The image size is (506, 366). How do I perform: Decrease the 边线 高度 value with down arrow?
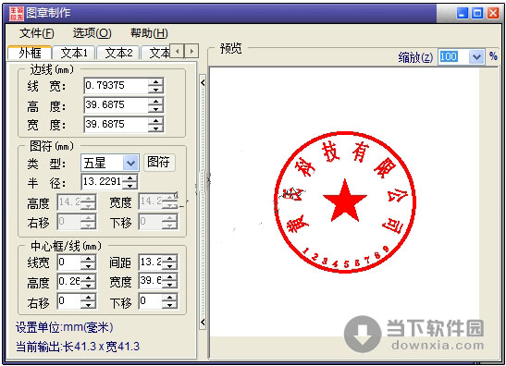(x=155, y=109)
